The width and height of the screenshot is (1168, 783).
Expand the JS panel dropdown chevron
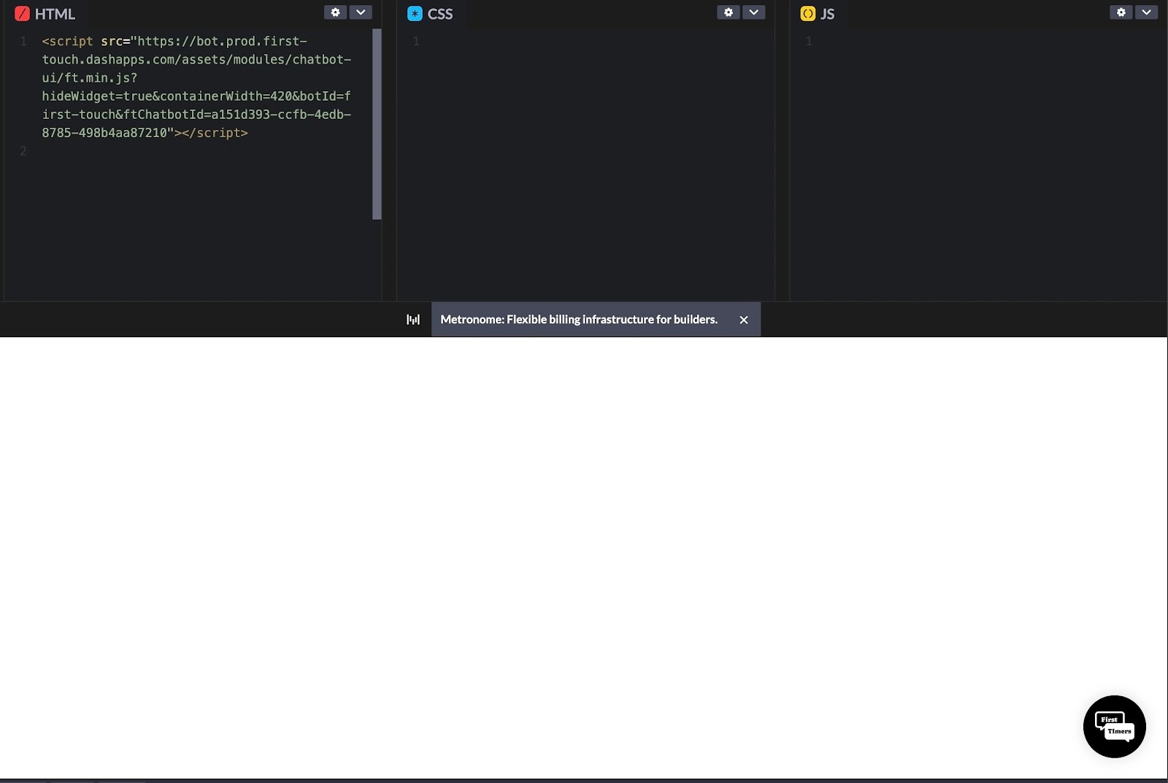1146,12
